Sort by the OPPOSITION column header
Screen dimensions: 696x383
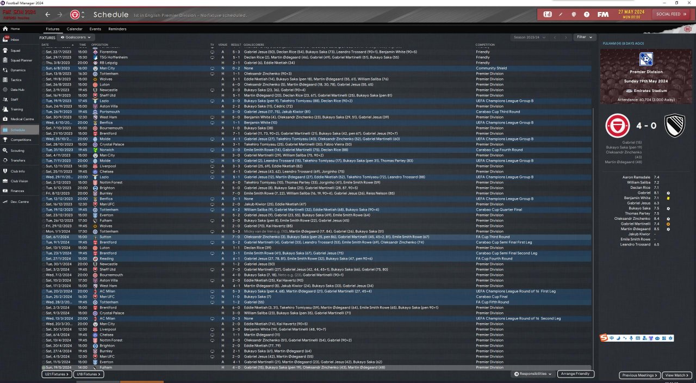coord(100,45)
